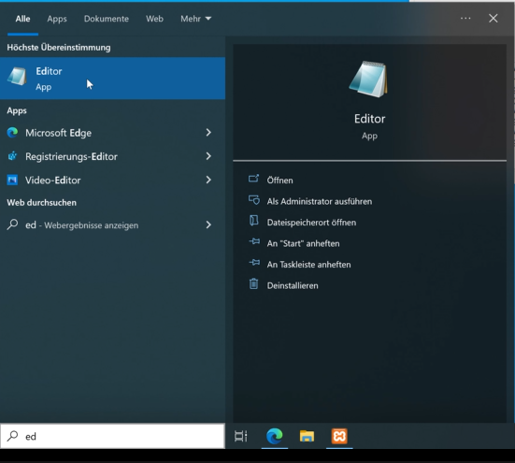
Task: Switch to the Web tab
Action: [154, 19]
